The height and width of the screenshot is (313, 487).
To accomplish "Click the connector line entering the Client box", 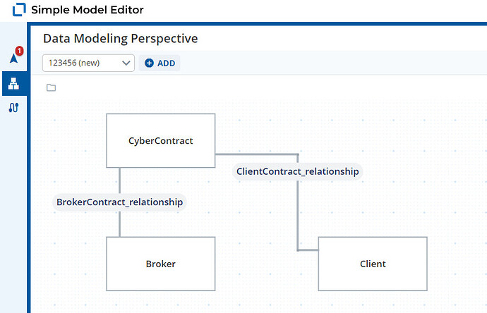I will pyautogui.click(x=308, y=250).
